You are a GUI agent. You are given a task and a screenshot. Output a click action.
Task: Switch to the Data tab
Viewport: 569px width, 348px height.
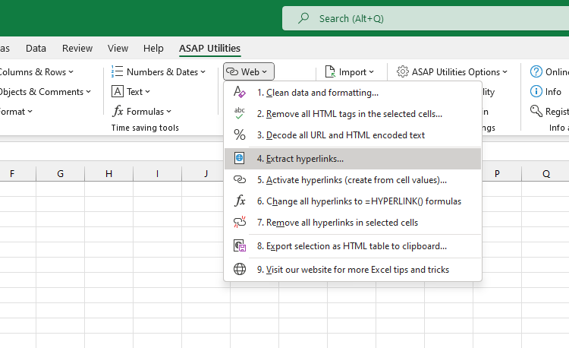pyautogui.click(x=36, y=48)
